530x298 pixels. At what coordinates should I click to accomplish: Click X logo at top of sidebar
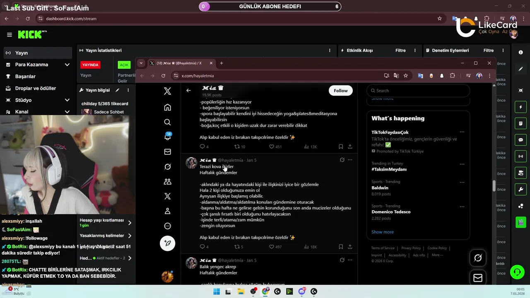click(x=167, y=91)
